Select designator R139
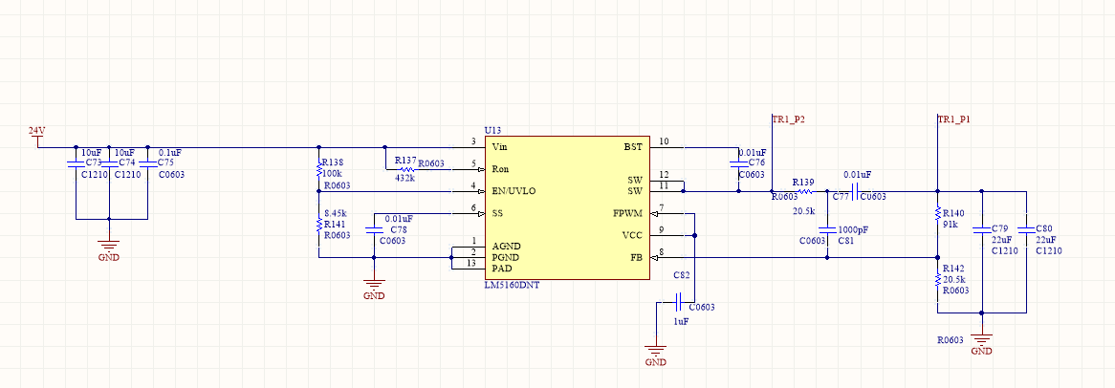The width and height of the screenshot is (1115, 388). coord(803,182)
